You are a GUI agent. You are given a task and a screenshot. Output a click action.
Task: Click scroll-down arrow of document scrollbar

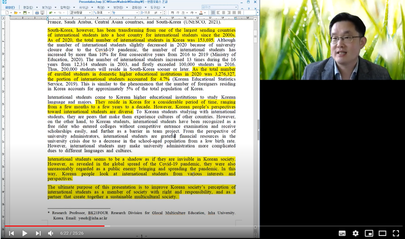[x=255, y=227]
